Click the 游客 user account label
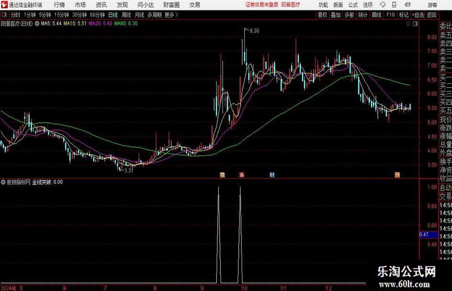This screenshot has width=452, height=291. click(x=432, y=5)
